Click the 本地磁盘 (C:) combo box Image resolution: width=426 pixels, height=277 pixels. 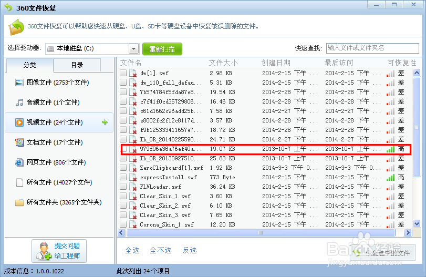[92, 49]
